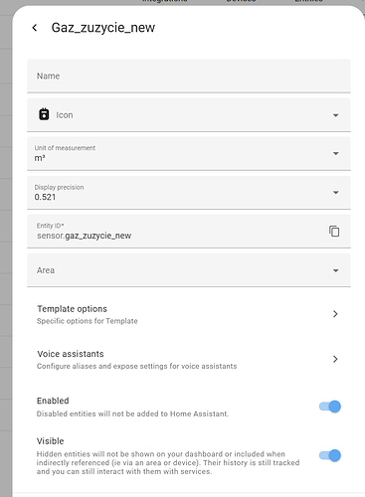Open the Unit of measurement dropdown arrow

[x=336, y=153]
